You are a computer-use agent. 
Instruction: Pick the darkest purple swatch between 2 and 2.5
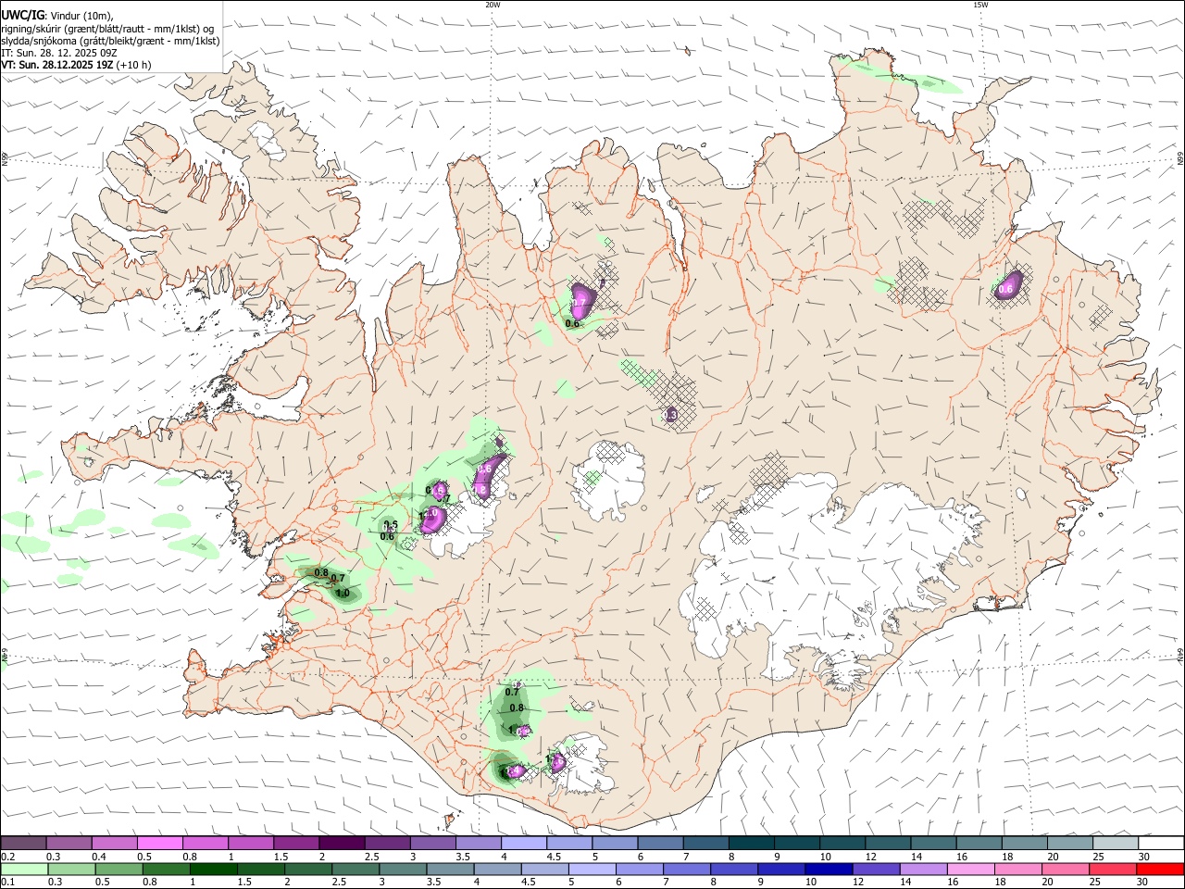click(x=342, y=844)
